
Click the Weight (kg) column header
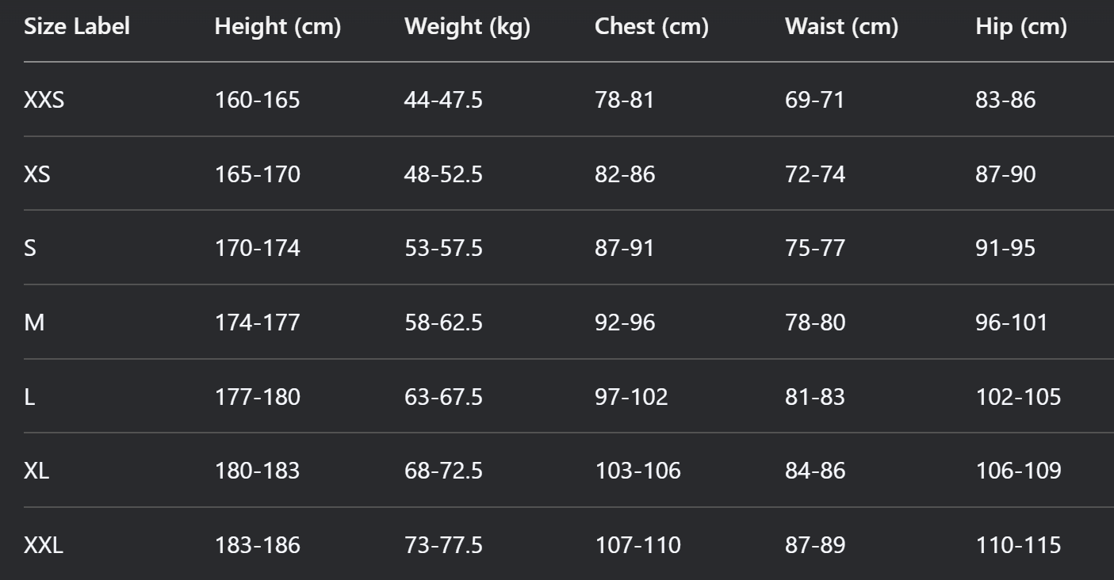467,27
